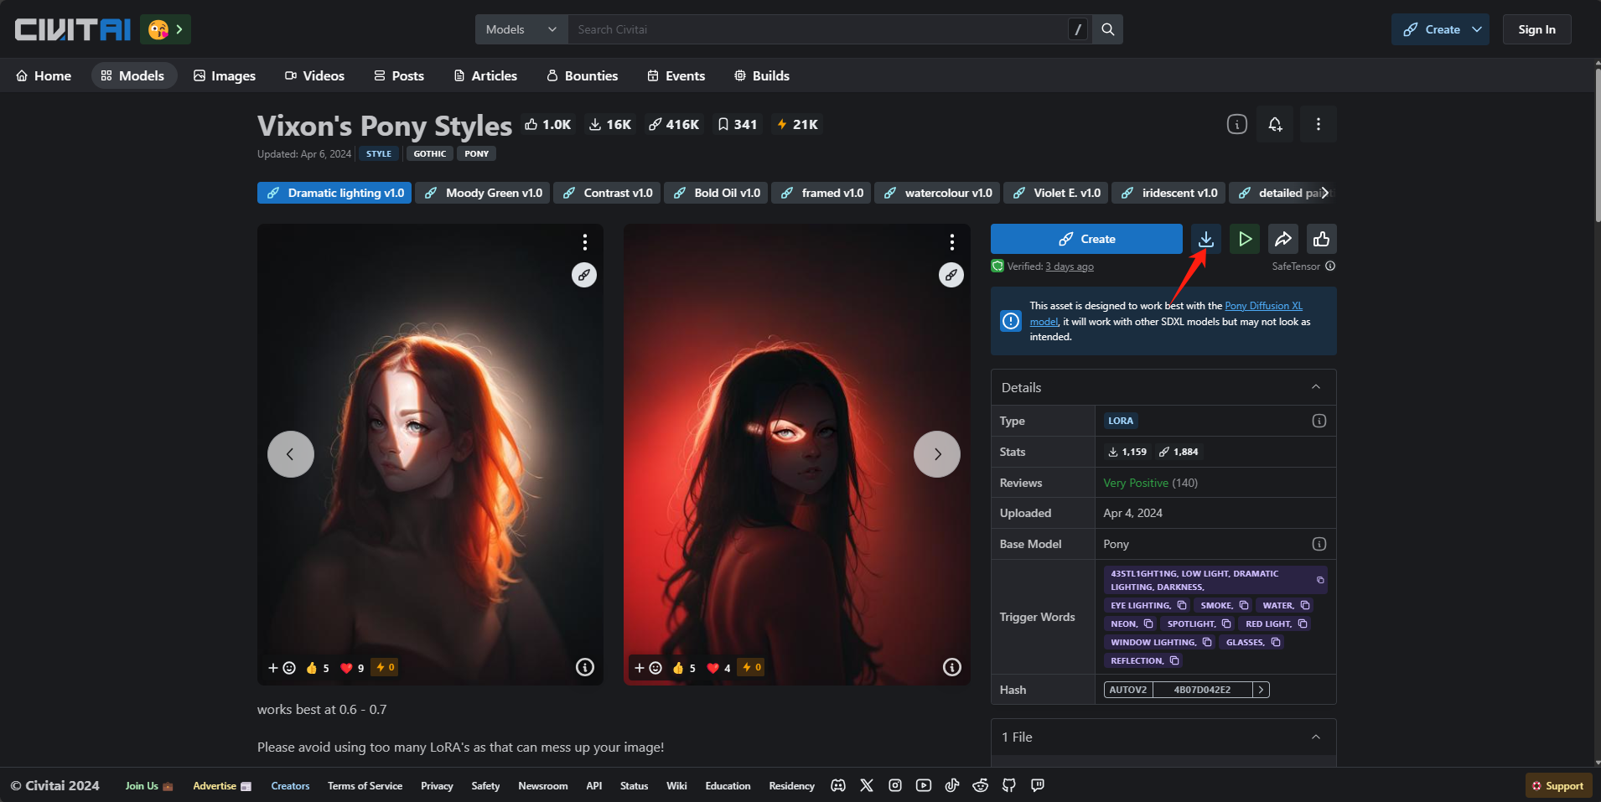Image resolution: width=1601 pixels, height=802 pixels.
Task: Show info for the red-lit image
Action: coord(952,667)
